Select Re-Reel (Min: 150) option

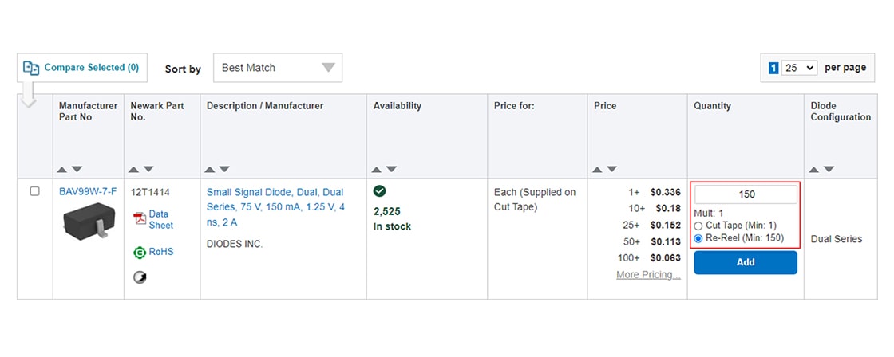click(x=699, y=238)
